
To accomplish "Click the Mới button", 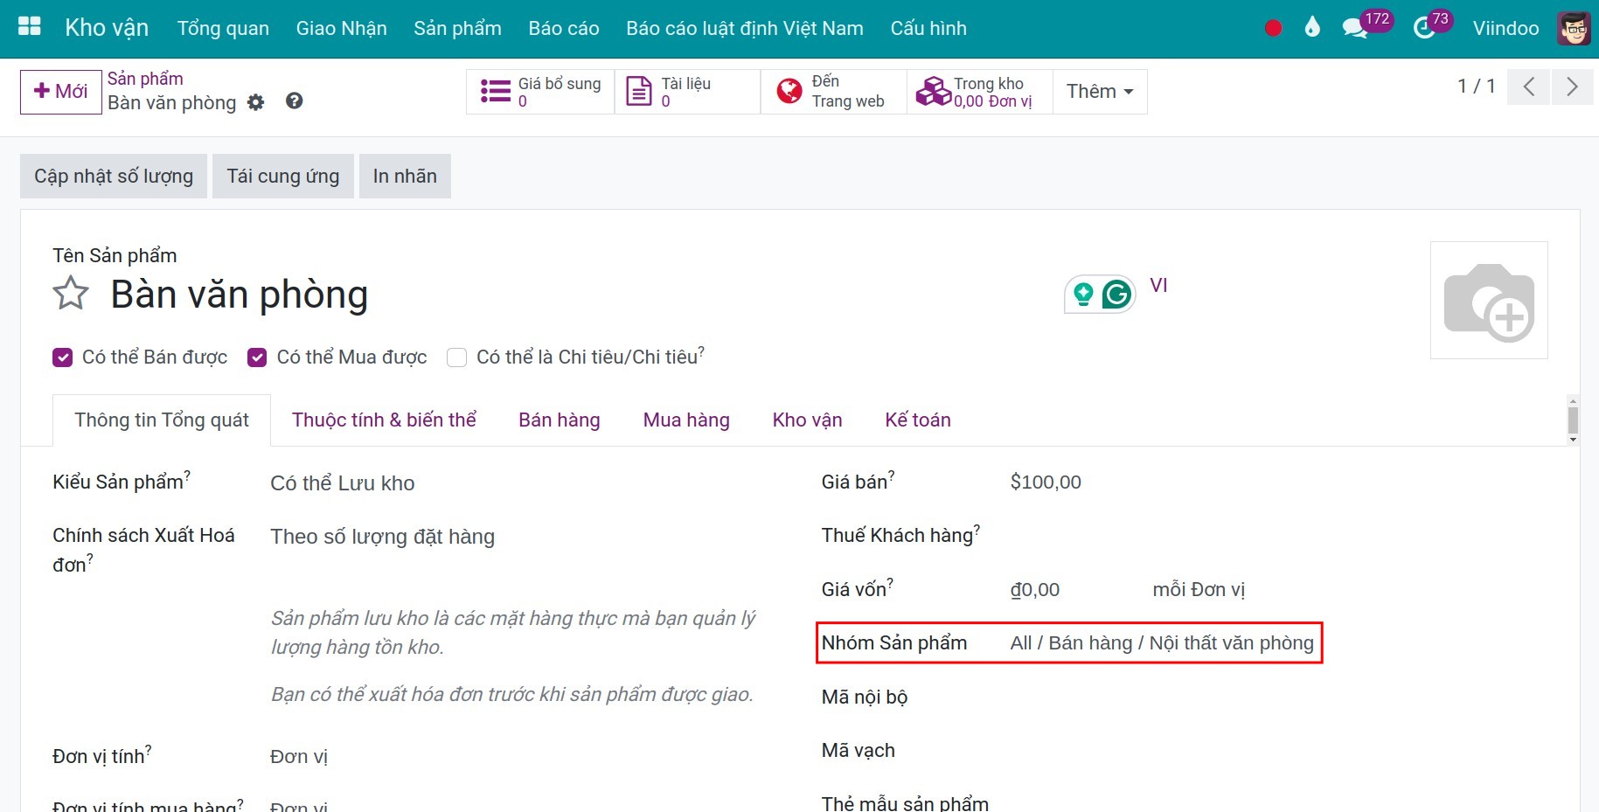I will 61,92.
